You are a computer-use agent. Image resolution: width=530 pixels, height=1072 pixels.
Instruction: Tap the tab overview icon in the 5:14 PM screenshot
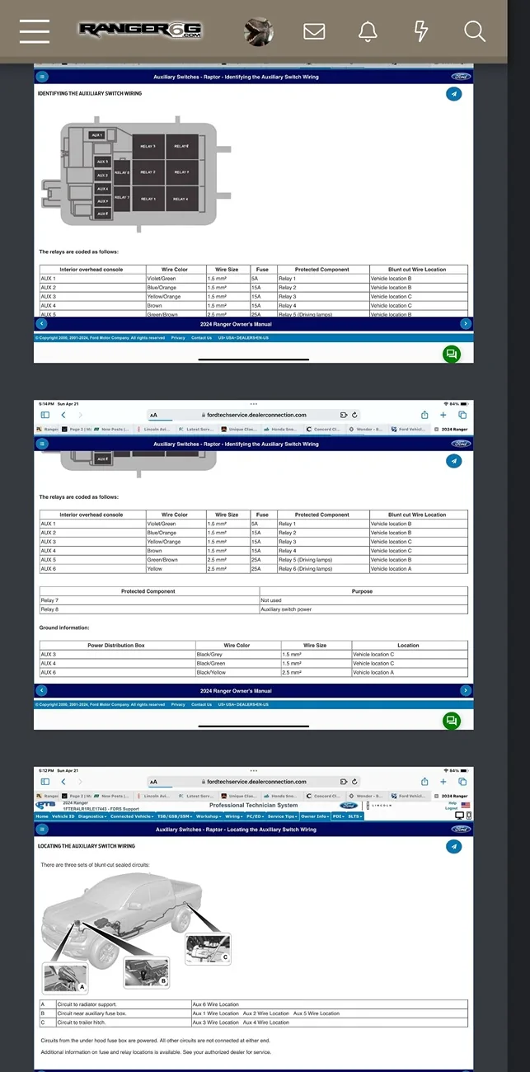[462, 415]
